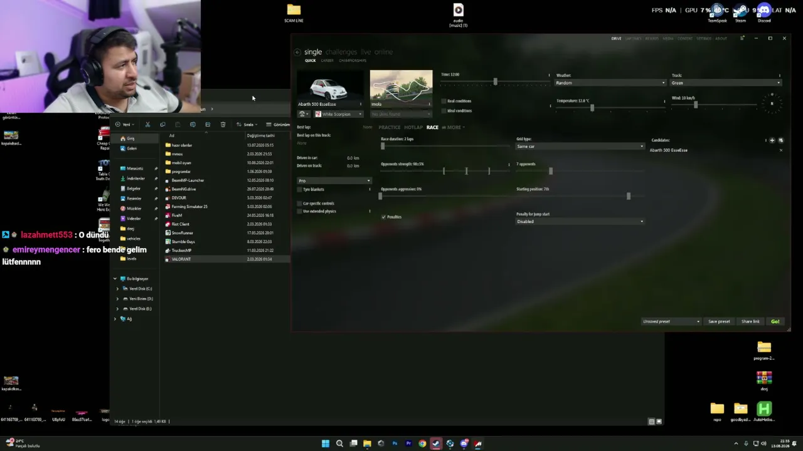Click the Windows Start button on taskbar
This screenshot has height=451, width=803.
tap(326, 443)
